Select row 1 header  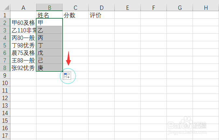tap(5, 15)
